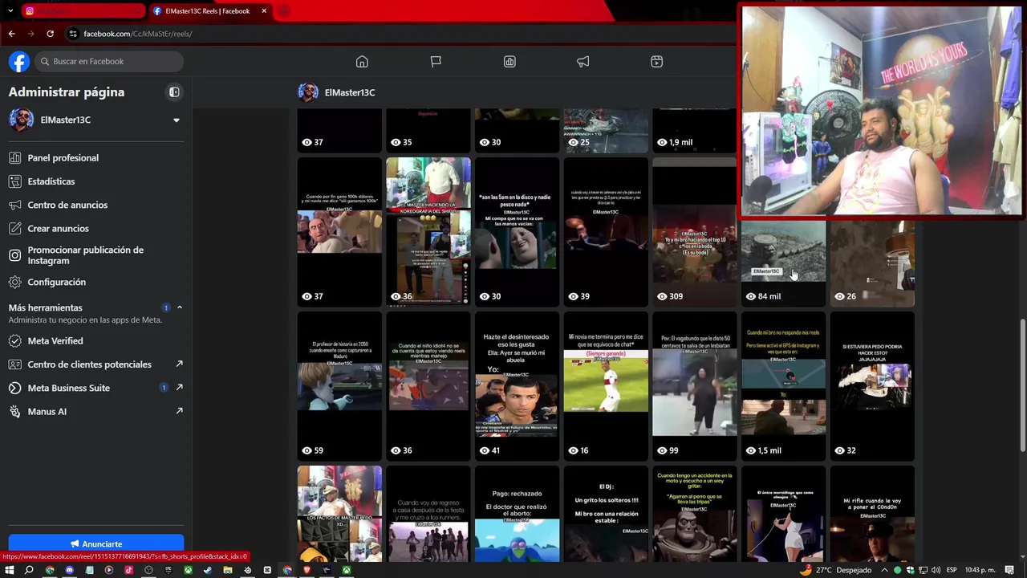
Task: Click the browser back arrow
Action: pyautogui.click(x=11, y=34)
